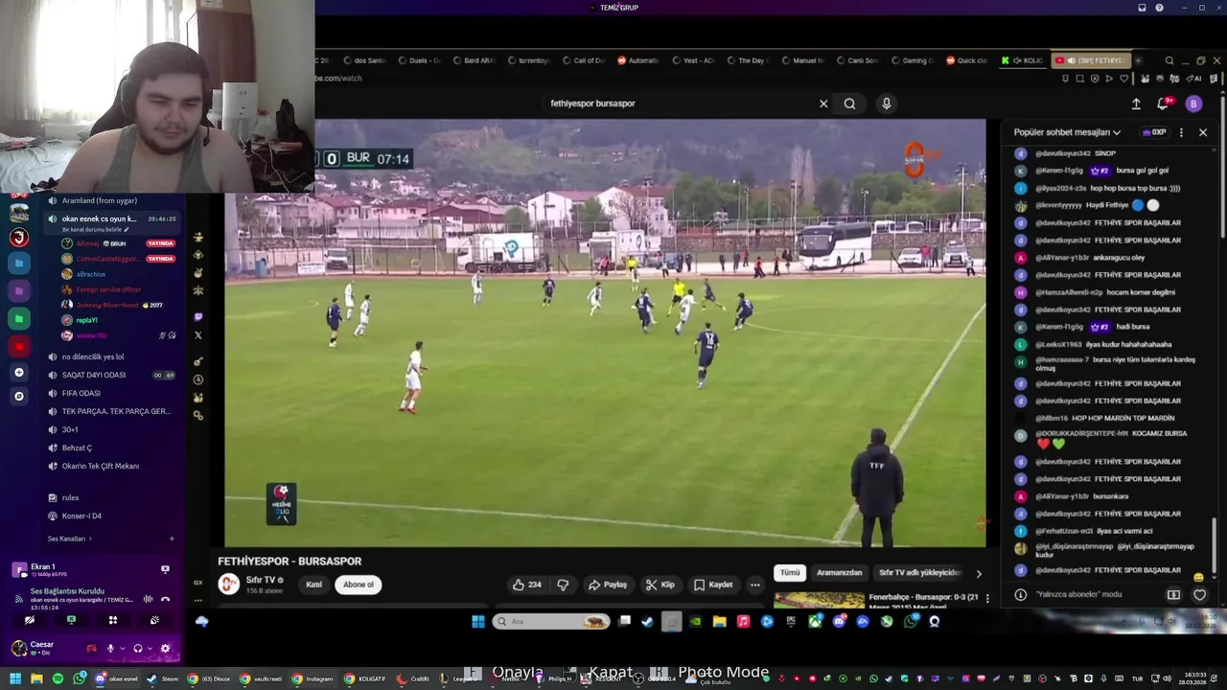Image resolution: width=1227 pixels, height=690 pixels.
Task: Mute the Discord microphone
Action: click(x=110, y=649)
